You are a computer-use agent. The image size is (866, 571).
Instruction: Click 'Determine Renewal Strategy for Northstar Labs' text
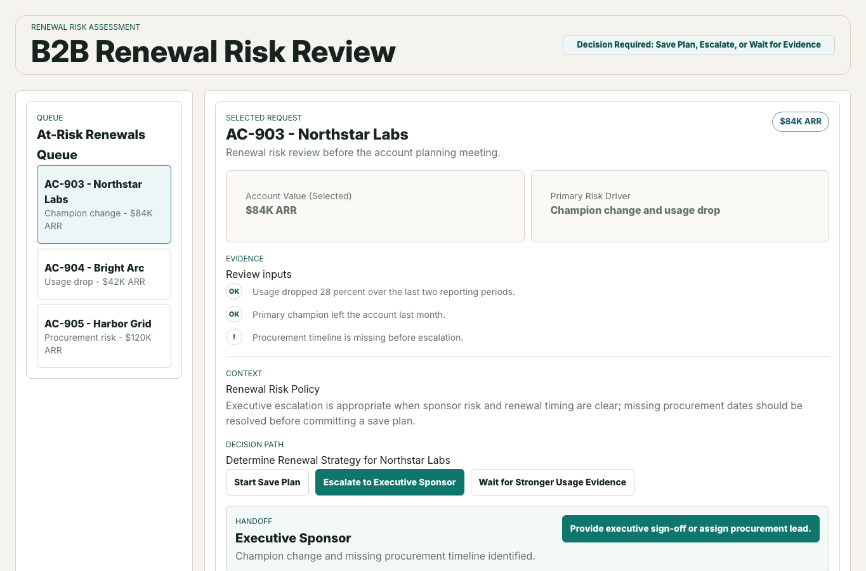coord(338,460)
